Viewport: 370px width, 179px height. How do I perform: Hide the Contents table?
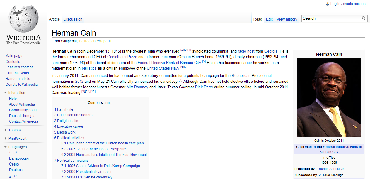pos(108,103)
